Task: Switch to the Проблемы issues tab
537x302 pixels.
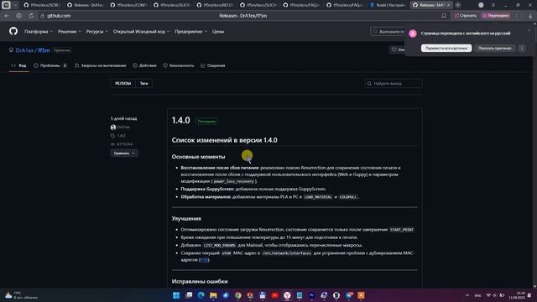Action: [50, 65]
